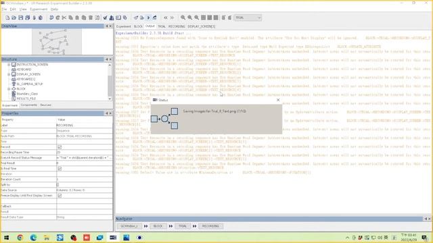The width and height of the screenshot is (433, 243).
Task: Toggle the Record checkbox
Action: click(x=60, y=147)
